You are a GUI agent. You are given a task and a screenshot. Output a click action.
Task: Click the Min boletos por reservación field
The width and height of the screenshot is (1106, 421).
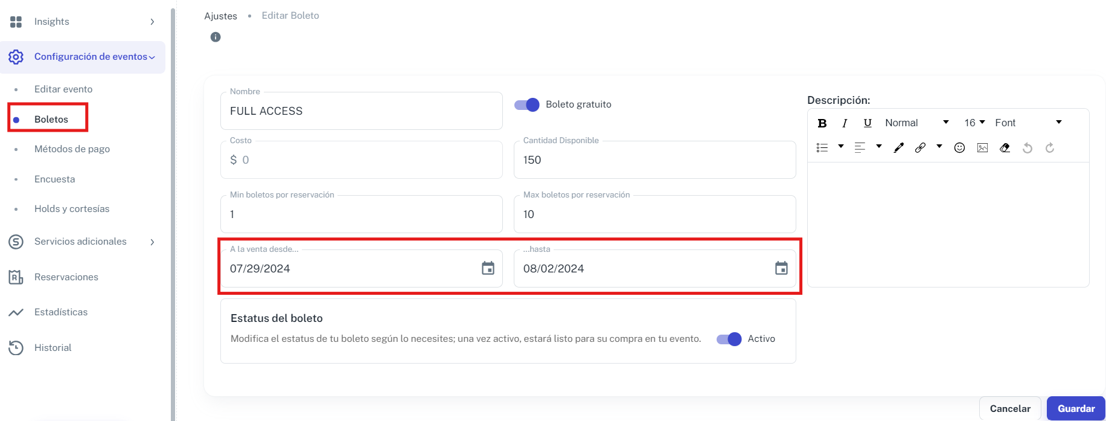[362, 214]
